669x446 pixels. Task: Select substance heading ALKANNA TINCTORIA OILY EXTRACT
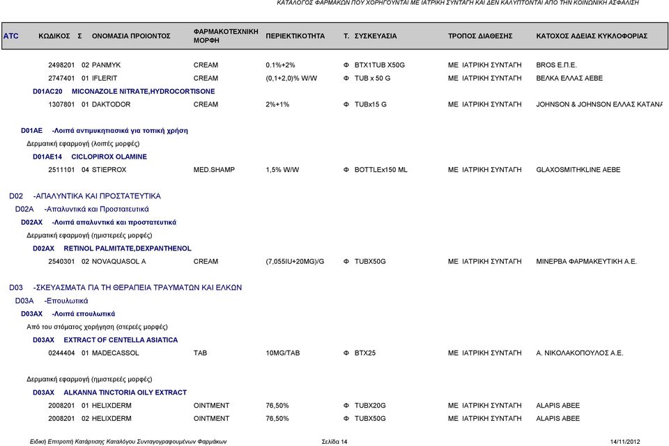pos(125,392)
